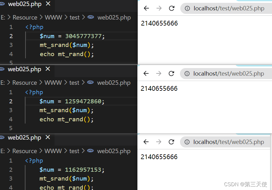Select web025.php tab in the 3045777377 editor

click(25, 4)
